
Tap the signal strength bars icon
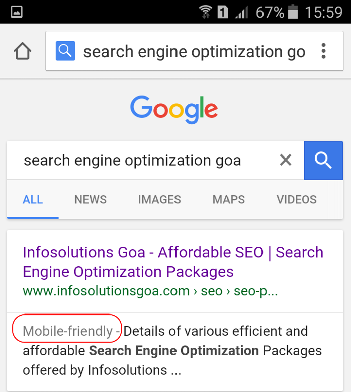point(241,12)
